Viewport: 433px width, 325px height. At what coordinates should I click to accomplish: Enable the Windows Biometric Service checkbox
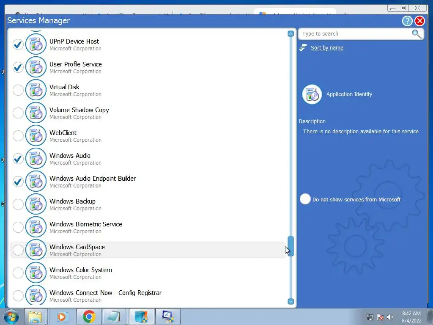coord(18,227)
